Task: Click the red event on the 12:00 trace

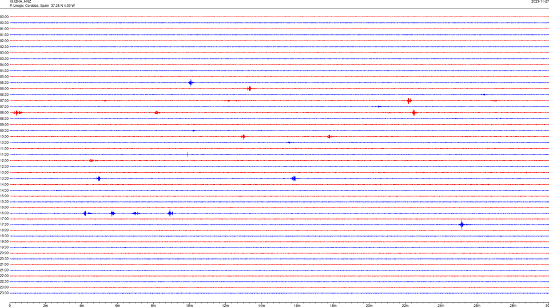Action: coord(93,161)
